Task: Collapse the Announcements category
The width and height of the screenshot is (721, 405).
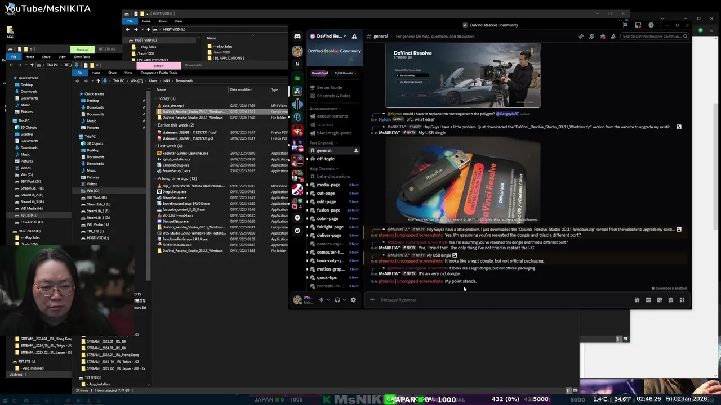Action: [x=325, y=109]
